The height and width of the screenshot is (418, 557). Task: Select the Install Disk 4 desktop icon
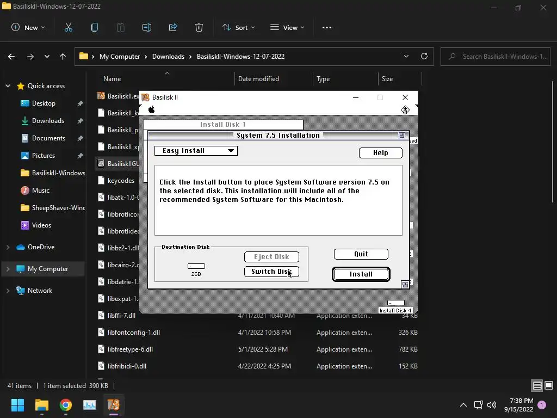(x=395, y=306)
